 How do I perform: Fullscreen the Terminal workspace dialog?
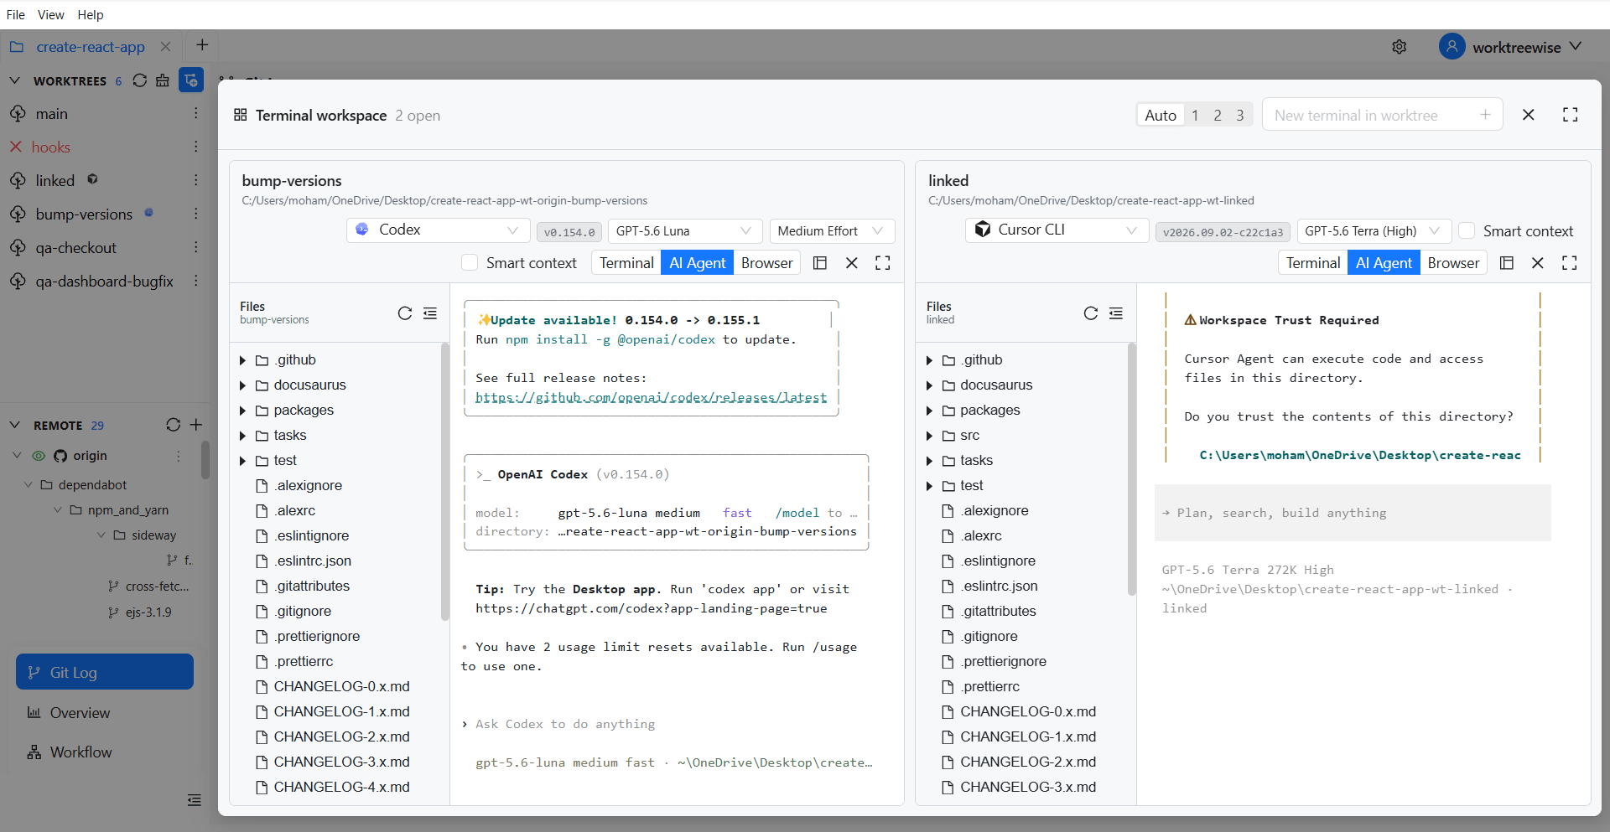[1571, 115]
